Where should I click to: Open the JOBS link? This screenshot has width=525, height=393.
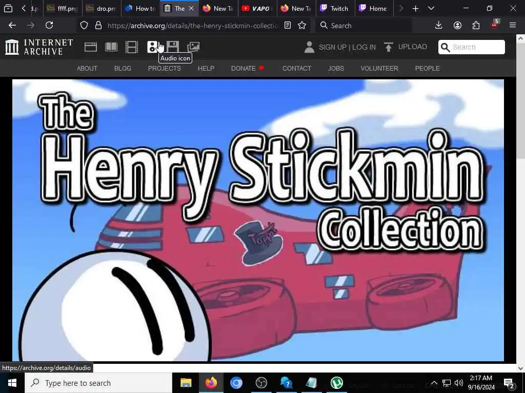336,68
